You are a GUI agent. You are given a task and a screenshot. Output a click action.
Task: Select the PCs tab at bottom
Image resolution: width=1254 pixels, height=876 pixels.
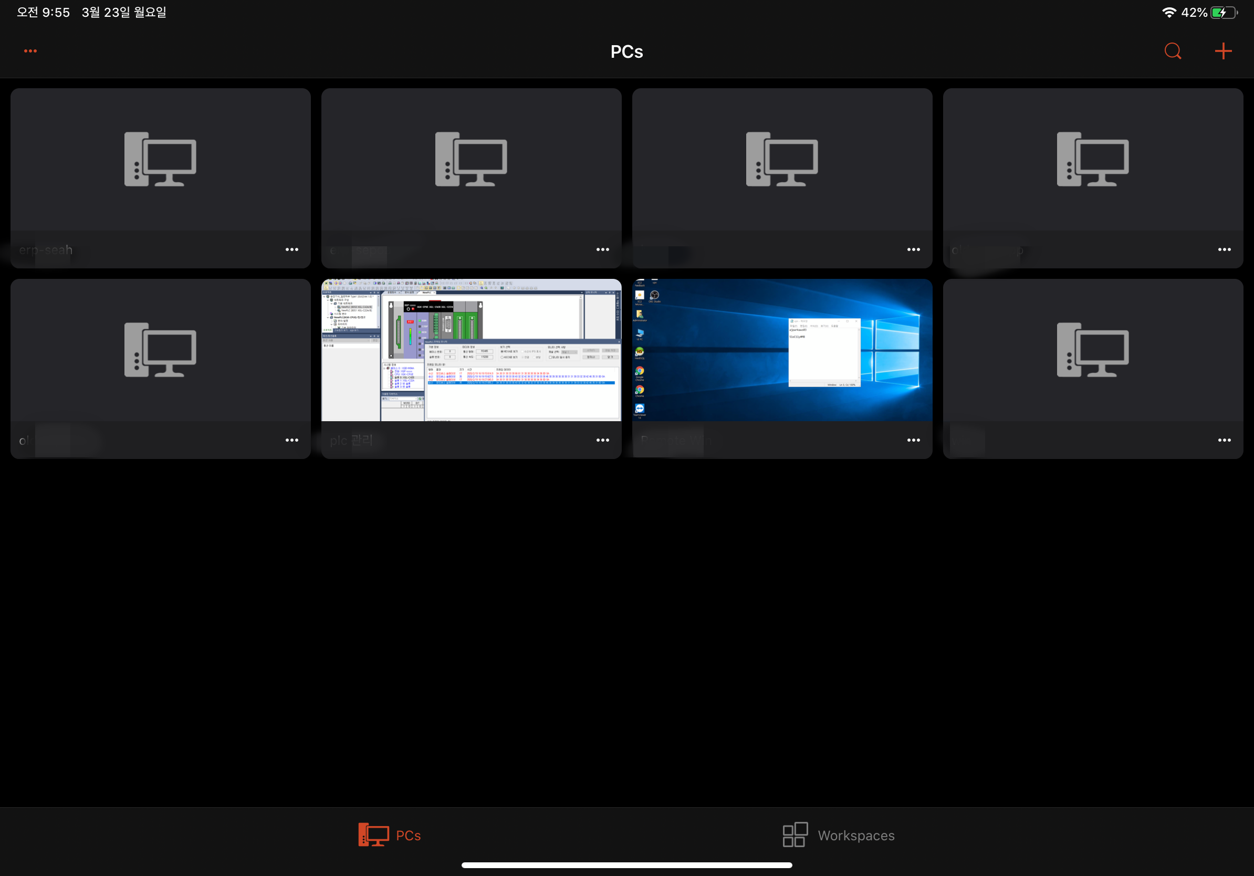point(390,835)
